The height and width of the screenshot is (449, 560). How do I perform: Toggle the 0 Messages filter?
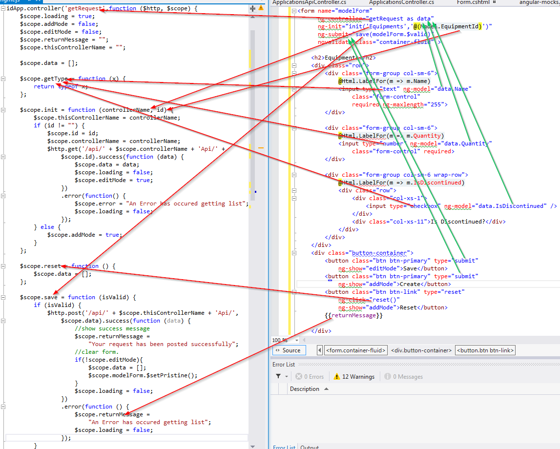(x=403, y=377)
